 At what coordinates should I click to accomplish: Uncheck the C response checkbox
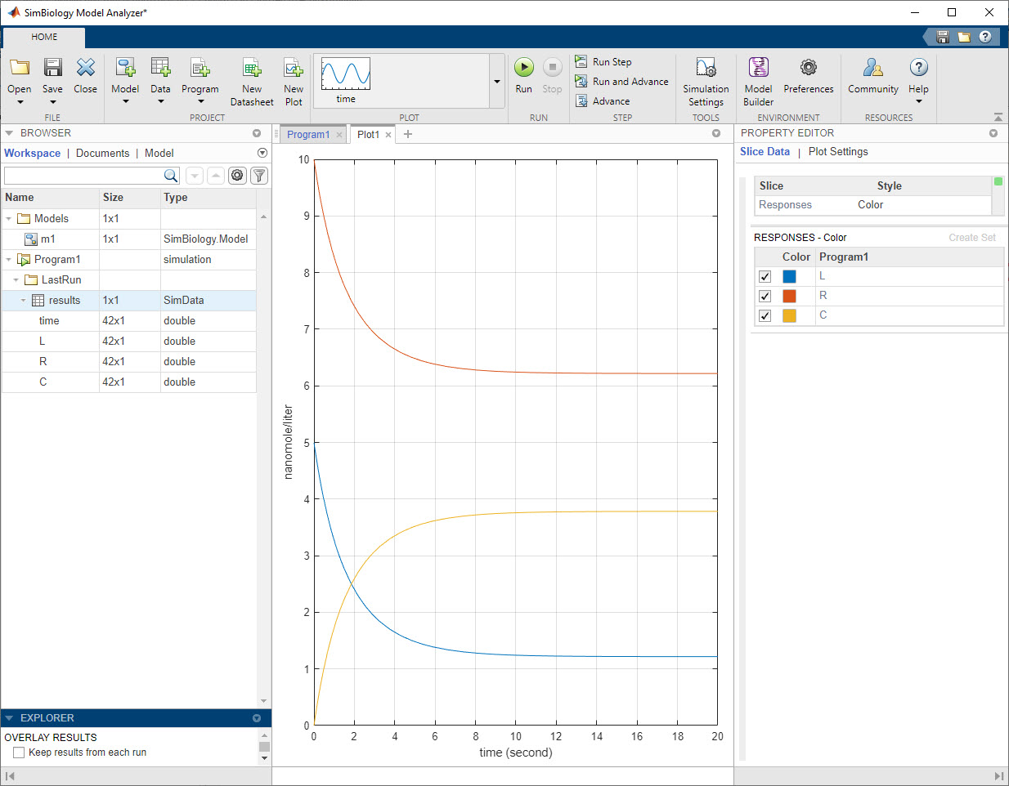(x=765, y=316)
